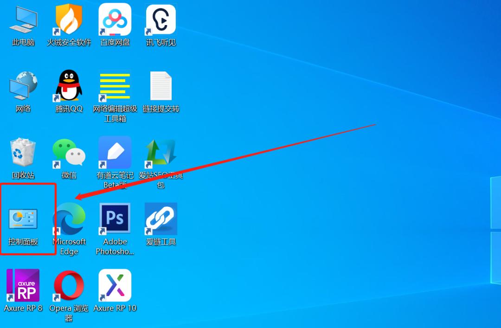Image resolution: width=501 pixels, height=328 pixels.
Task: Open Microsoft Edge browser
Action: [68, 218]
